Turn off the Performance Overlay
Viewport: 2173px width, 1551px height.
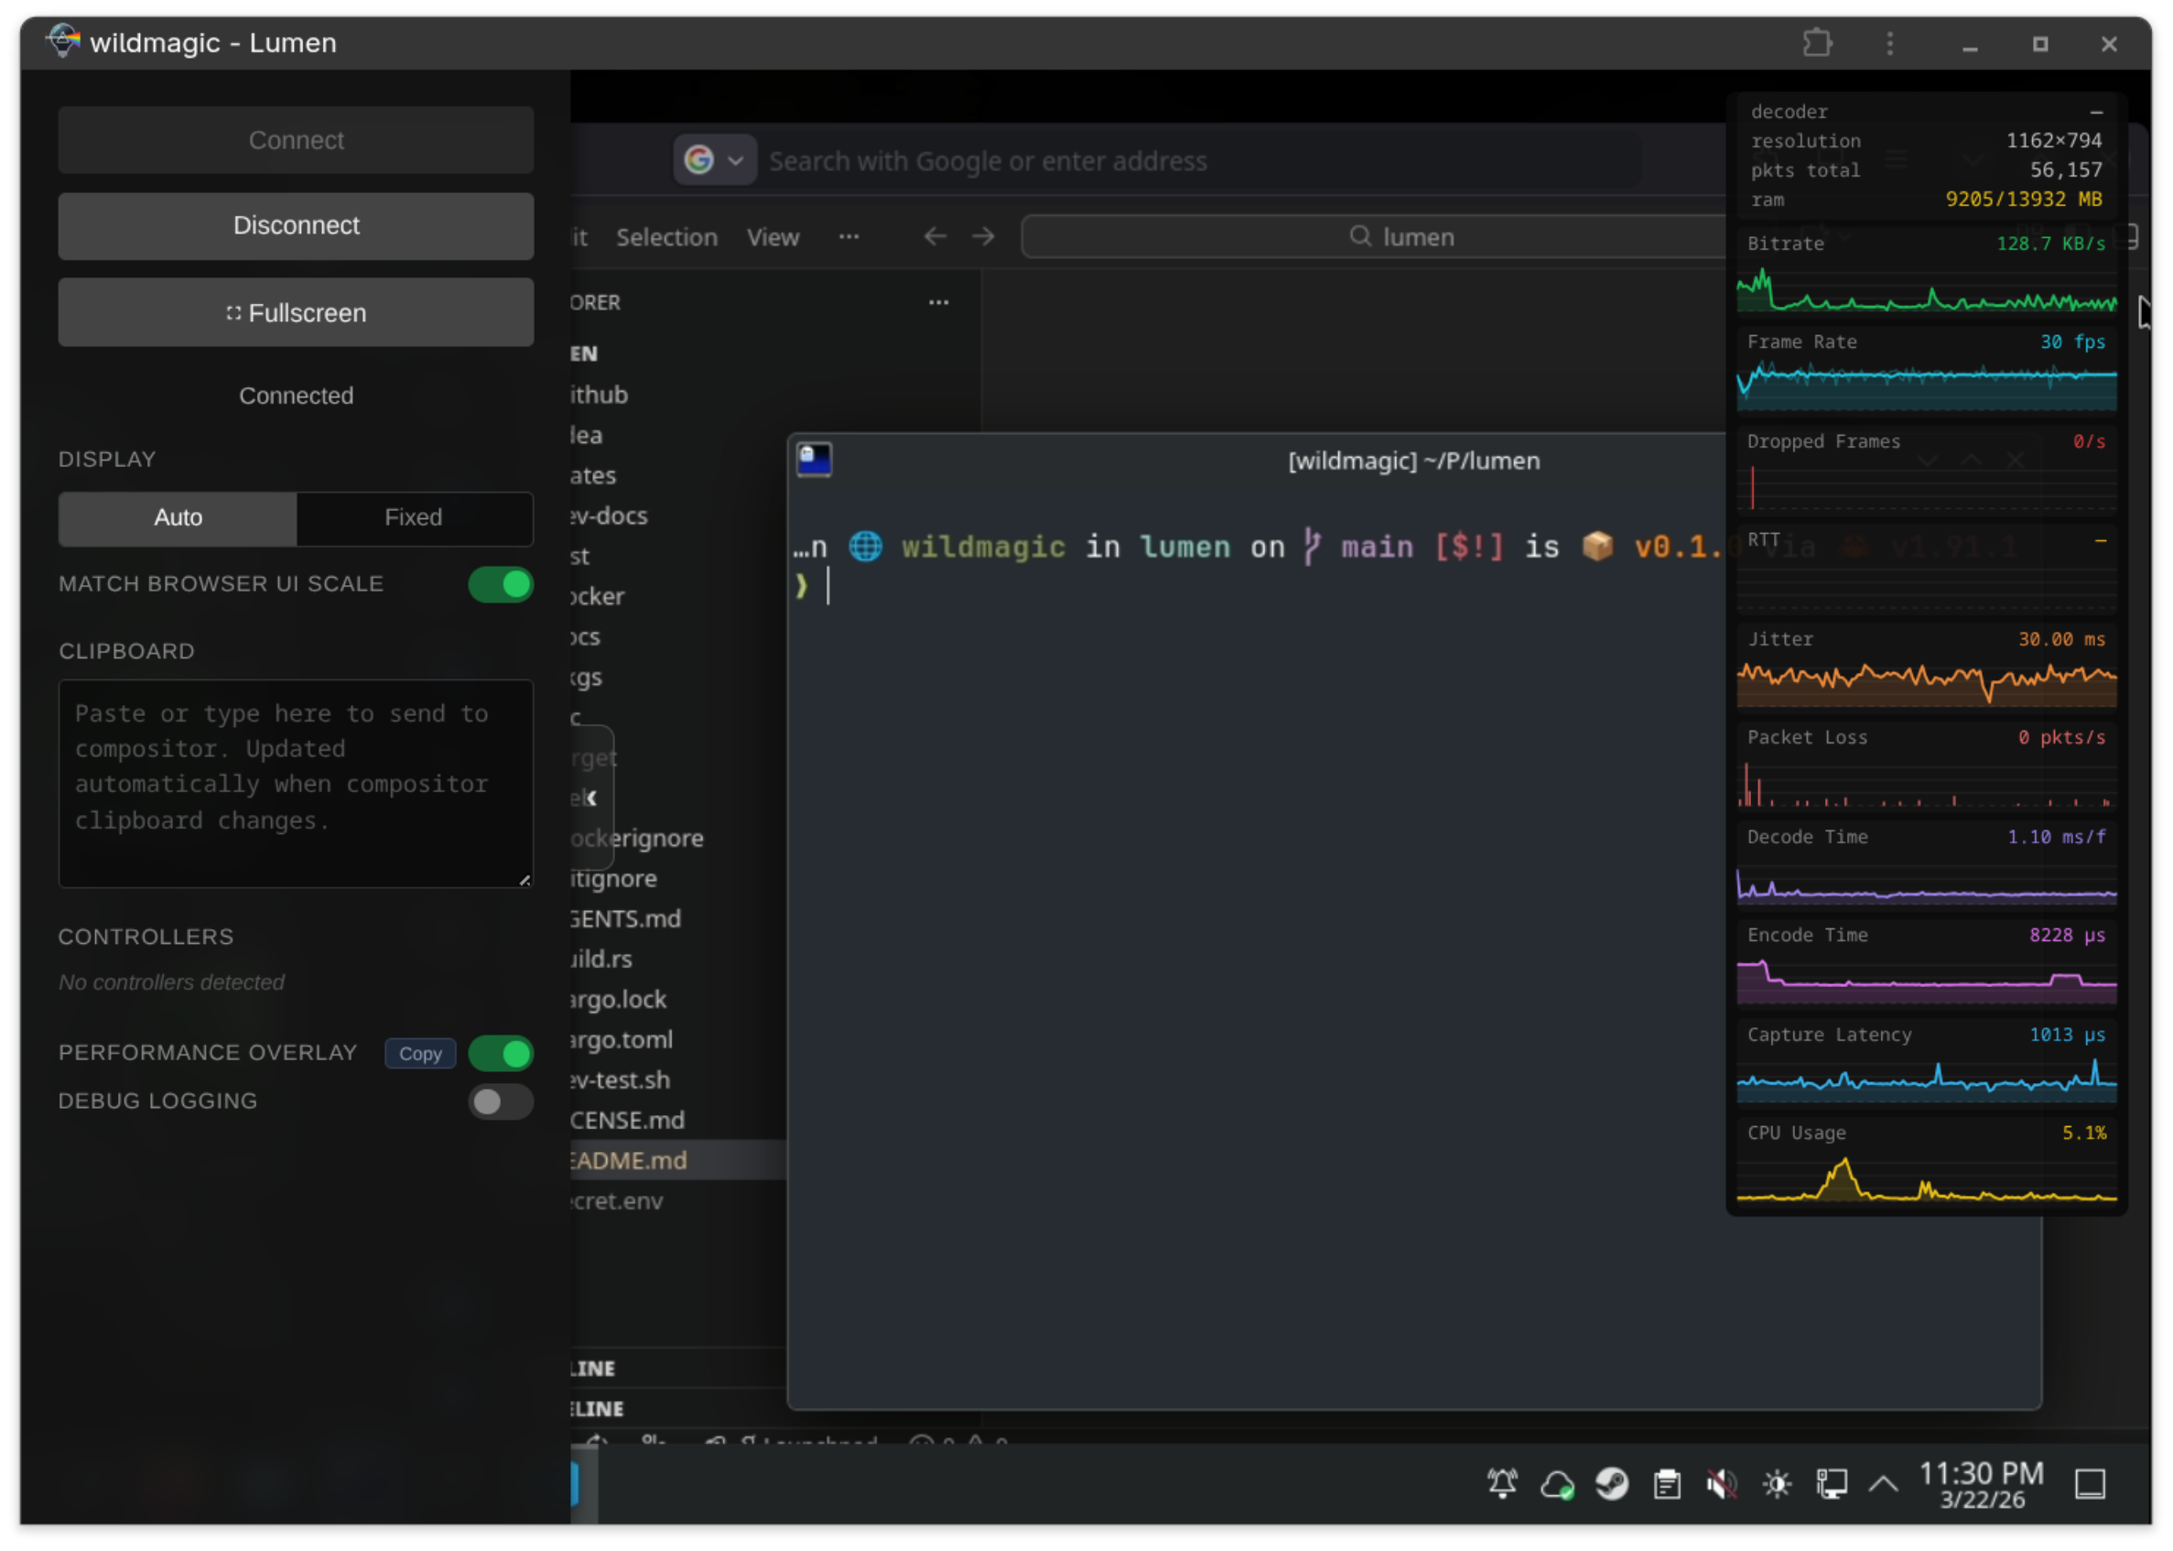(x=501, y=1054)
